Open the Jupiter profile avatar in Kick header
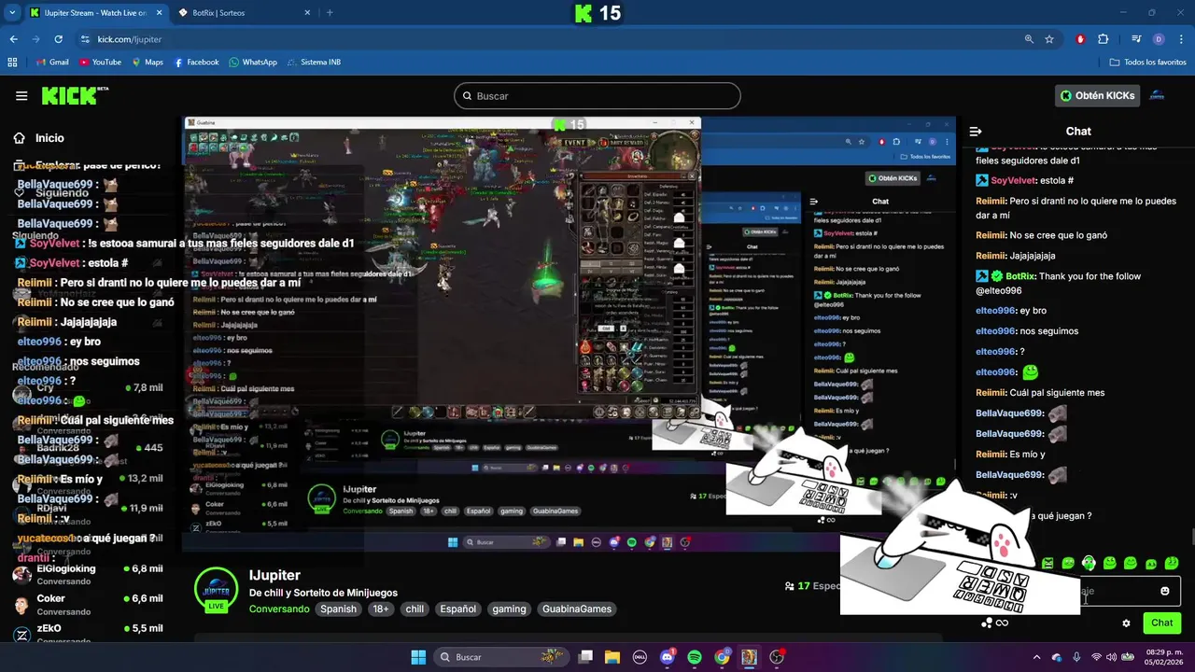The image size is (1195, 672). (x=1157, y=96)
